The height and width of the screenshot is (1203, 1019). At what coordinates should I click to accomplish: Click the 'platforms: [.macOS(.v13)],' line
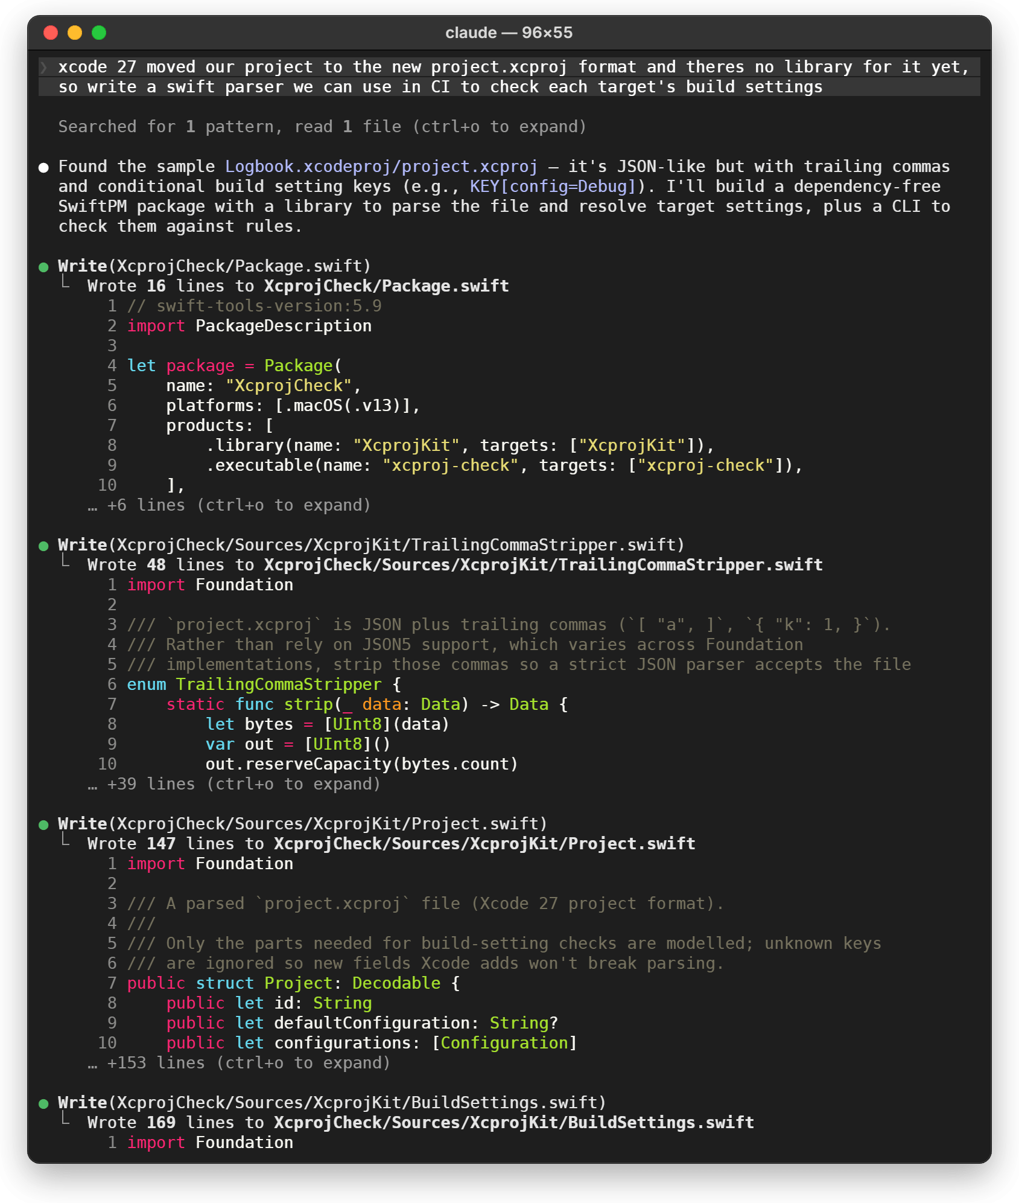[x=293, y=406]
